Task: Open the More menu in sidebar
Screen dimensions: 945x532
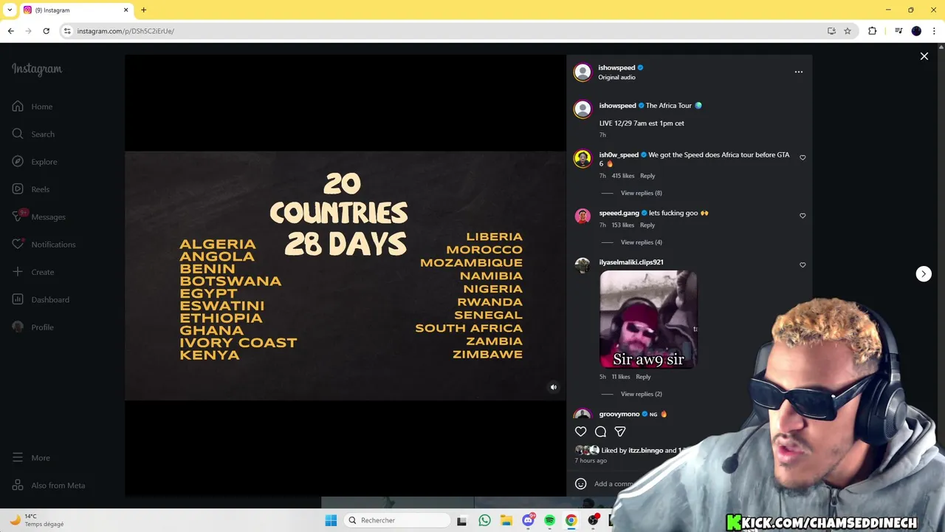Action: tap(31, 457)
